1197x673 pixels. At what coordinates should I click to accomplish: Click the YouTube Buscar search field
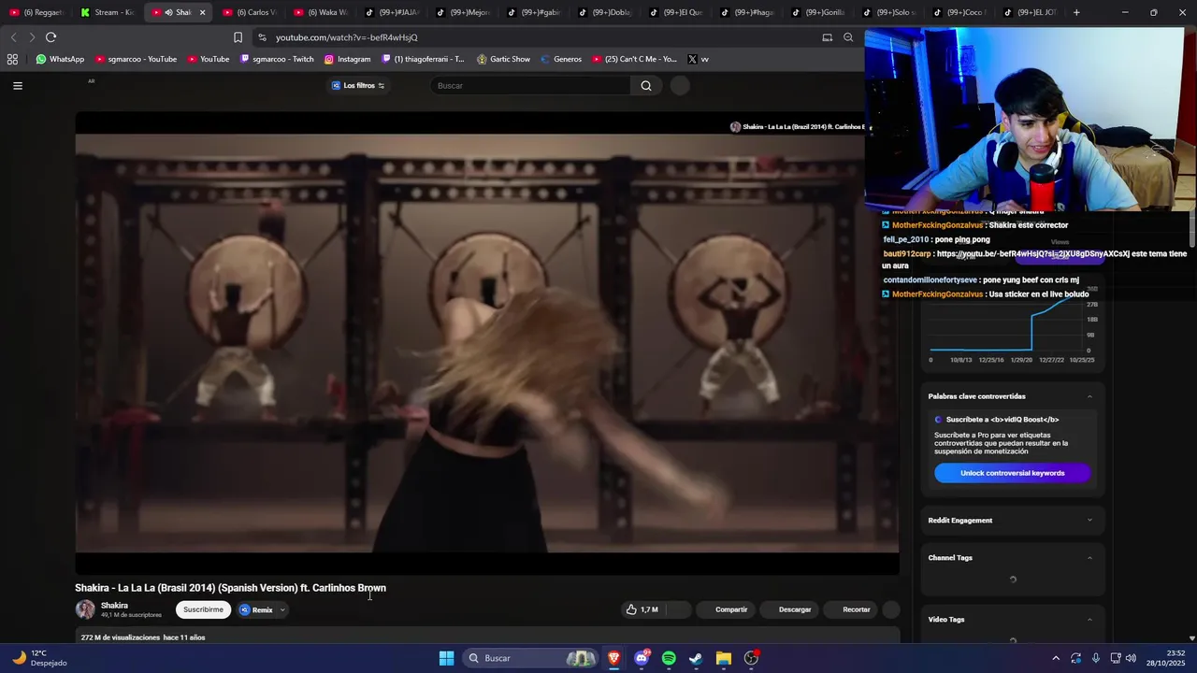tap(530, 85)
